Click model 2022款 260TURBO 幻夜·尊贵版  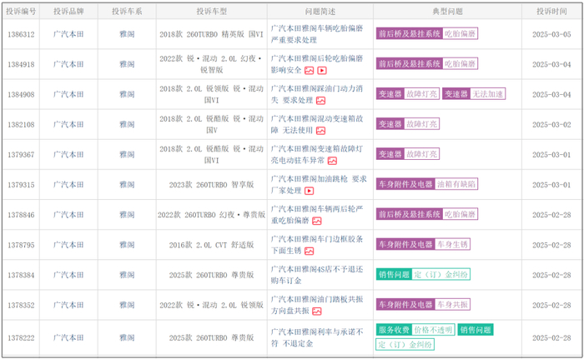212,215
